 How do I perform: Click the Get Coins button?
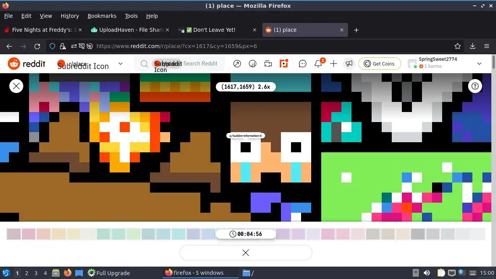380,64
